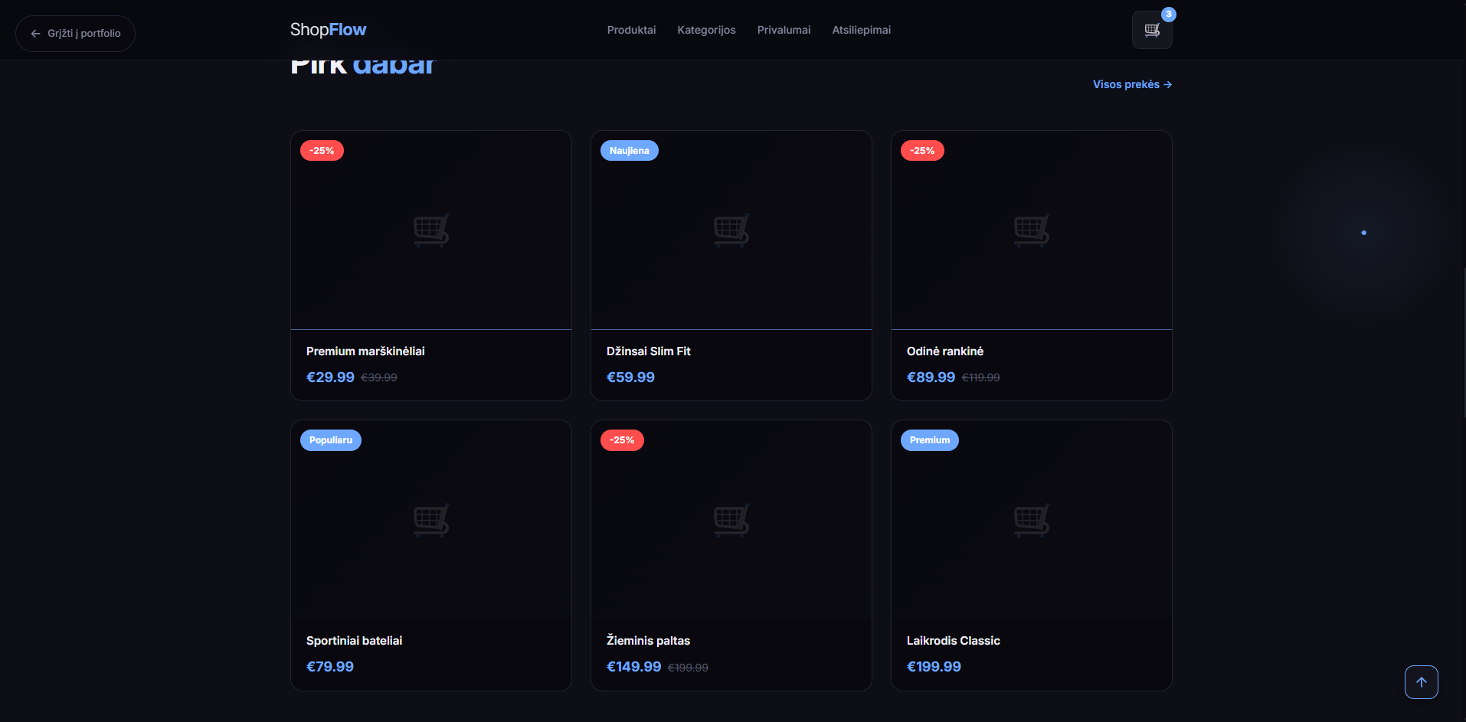Click the ShopFlow logo
The image size is (1466, 722).
pyautogui.click(x=327, y=29)
